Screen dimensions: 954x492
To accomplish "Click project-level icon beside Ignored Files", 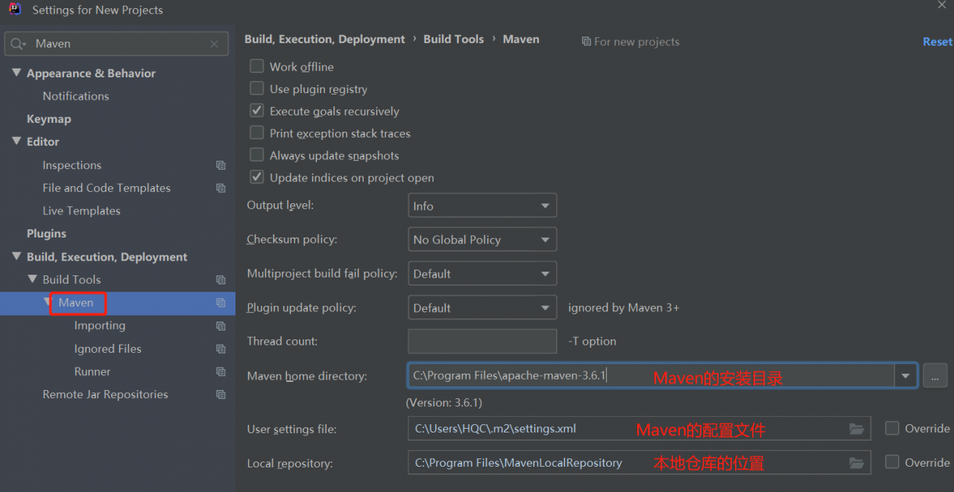I will click(221, 349).
